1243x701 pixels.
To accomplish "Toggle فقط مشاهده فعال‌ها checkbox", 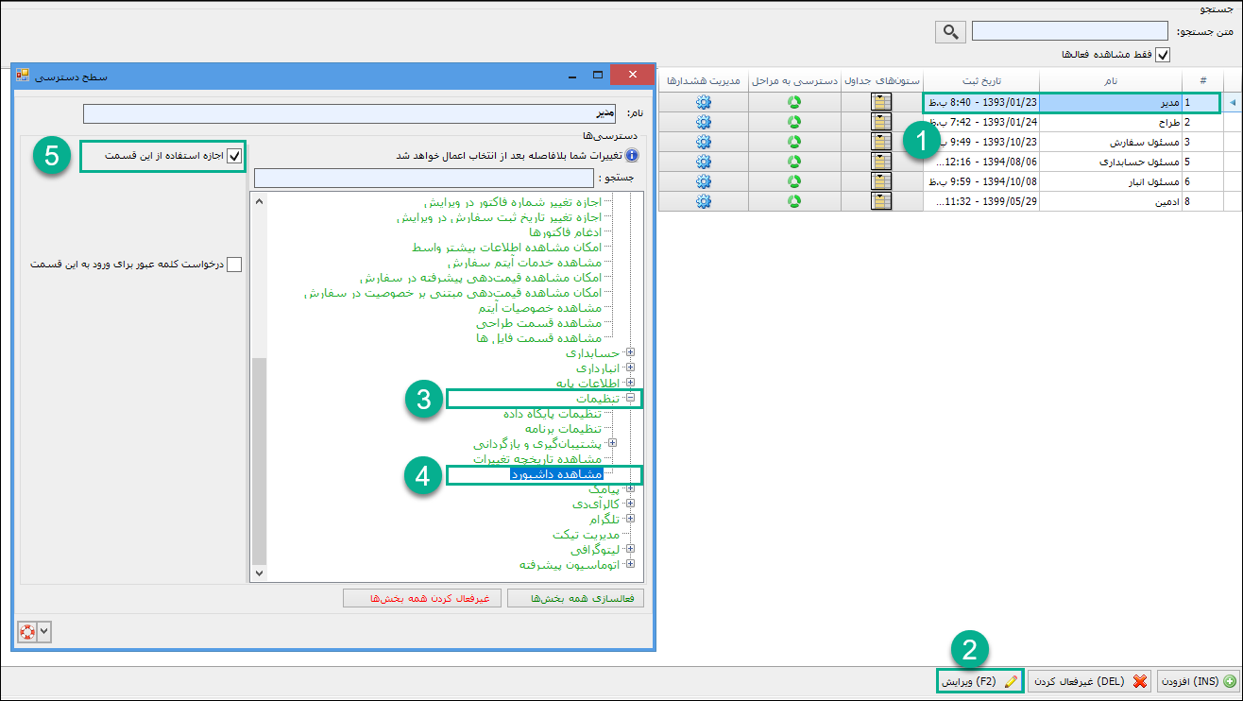I will 1163,55.
